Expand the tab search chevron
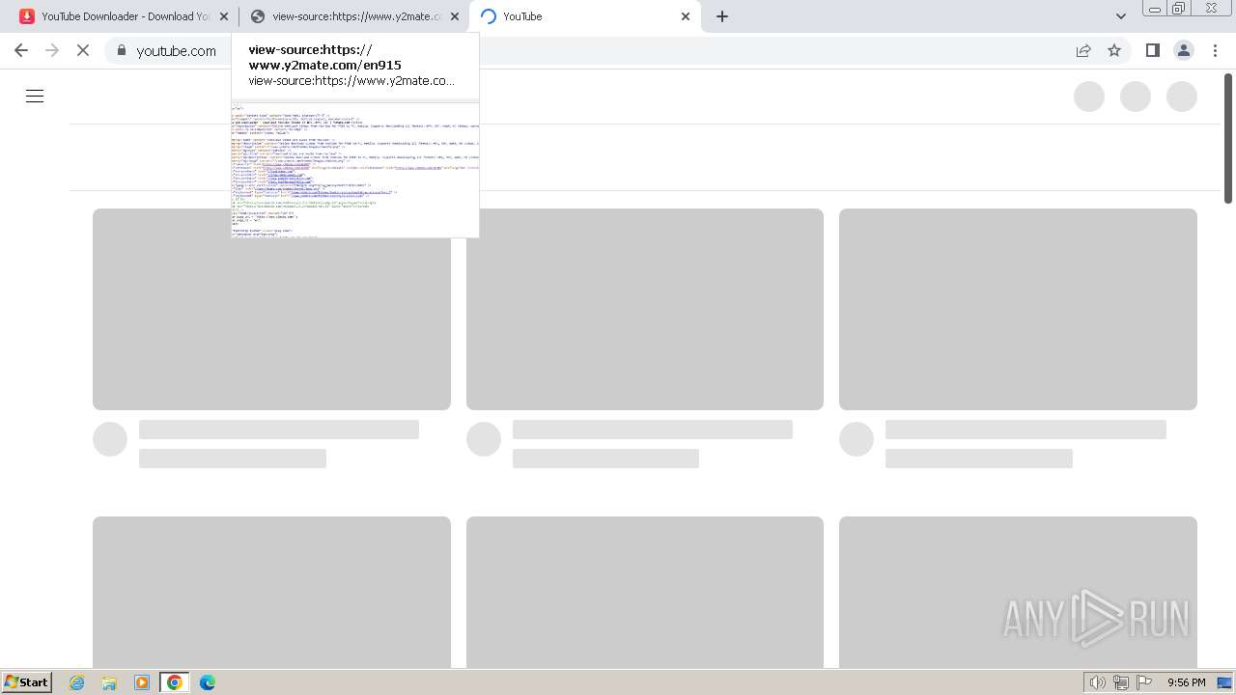This screenshot has height=695, width=1236. [x=1120, y=16]
